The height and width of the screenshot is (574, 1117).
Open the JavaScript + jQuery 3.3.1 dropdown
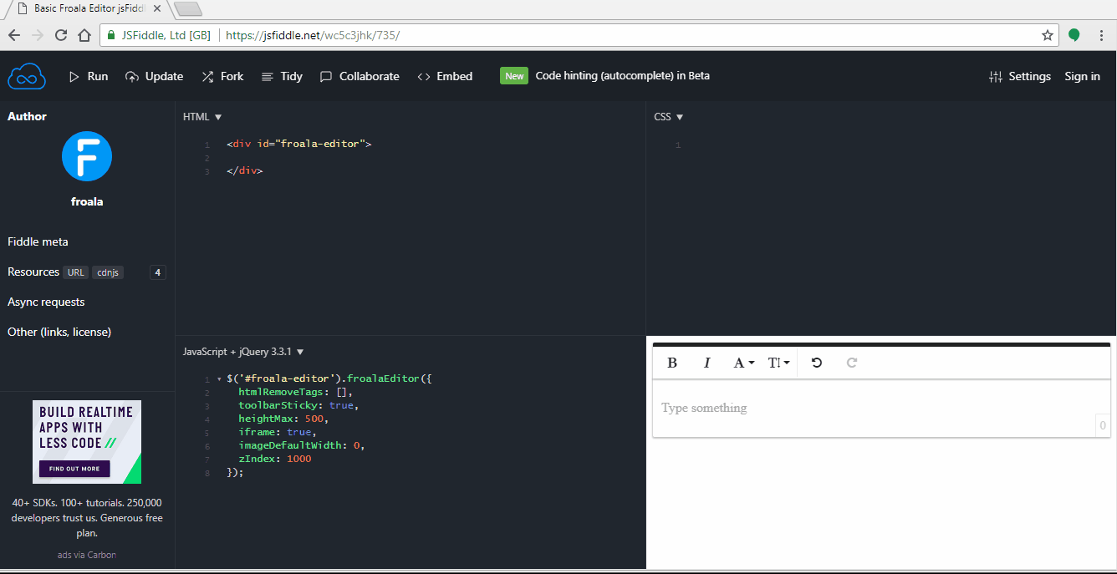click(x=243, y=352)
